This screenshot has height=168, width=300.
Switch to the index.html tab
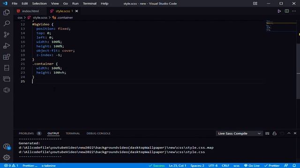[30, 11]
